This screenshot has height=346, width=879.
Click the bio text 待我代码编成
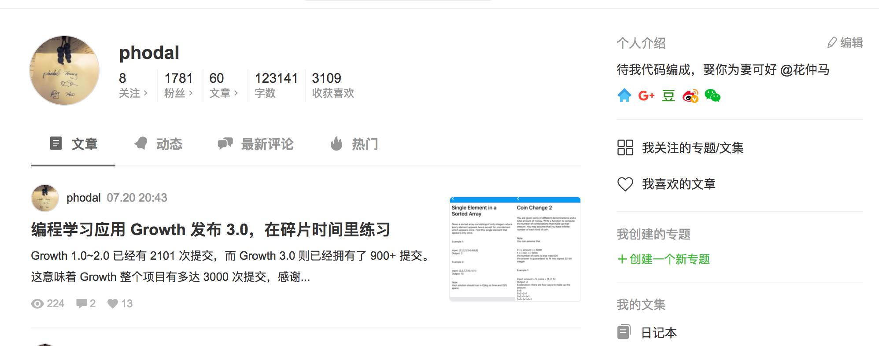point(723,70)
